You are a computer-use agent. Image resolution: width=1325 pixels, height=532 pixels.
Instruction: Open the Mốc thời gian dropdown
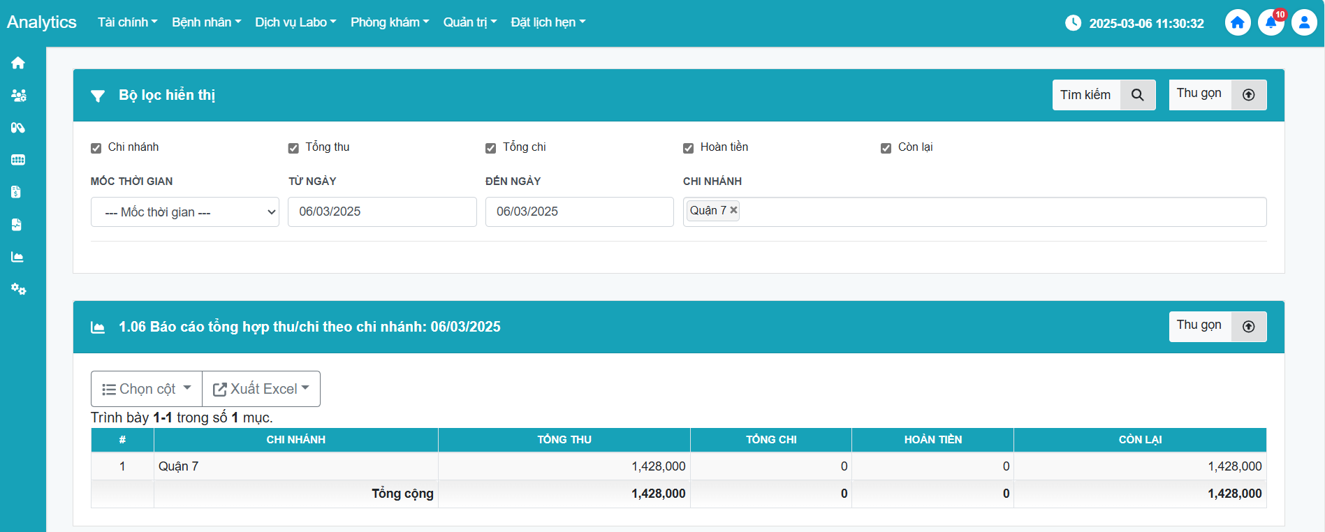click(x=185, y=212)
